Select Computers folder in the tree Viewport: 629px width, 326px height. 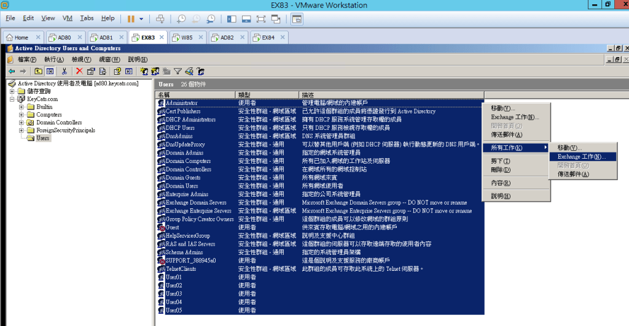(49, 115)
